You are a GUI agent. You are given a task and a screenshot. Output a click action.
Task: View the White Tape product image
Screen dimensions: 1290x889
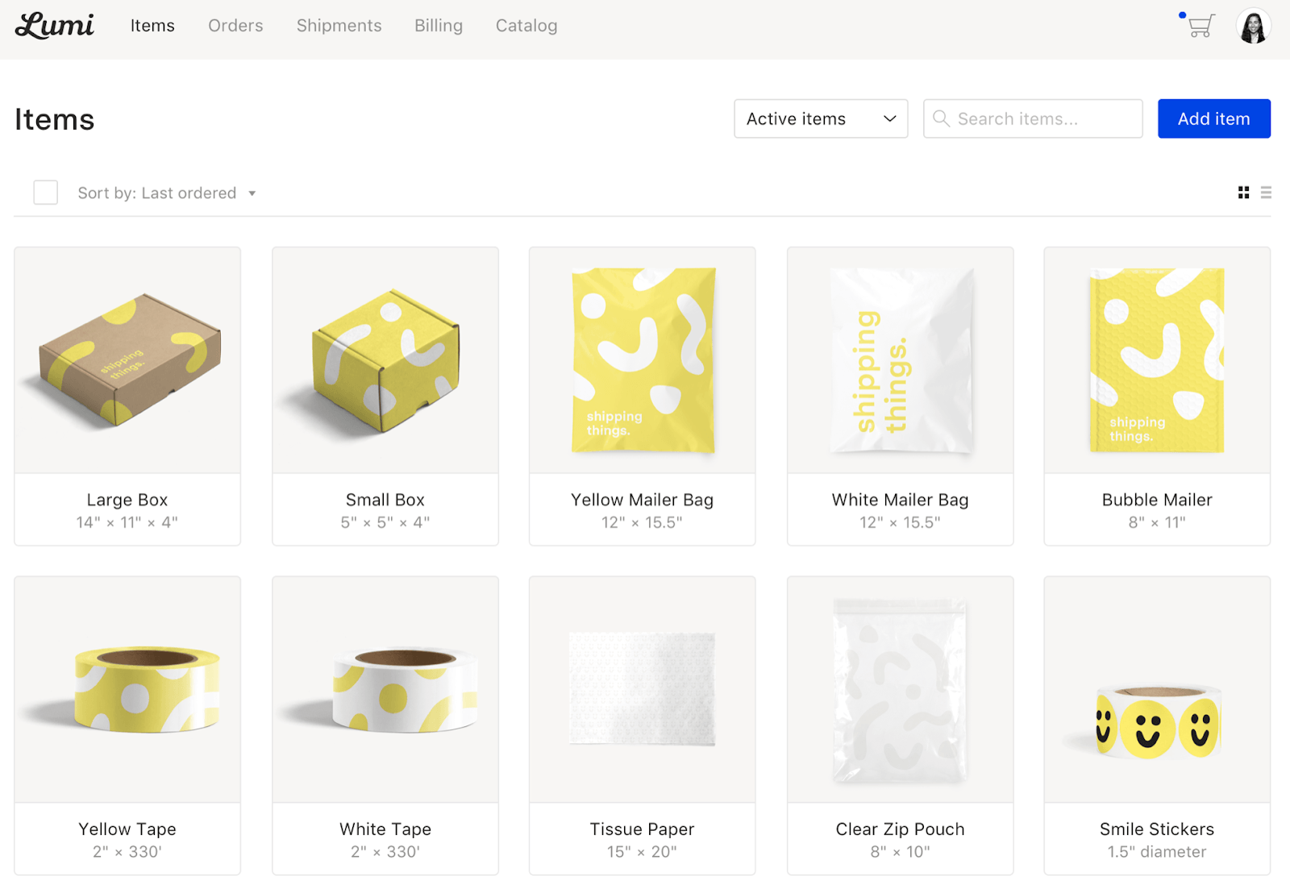385,689
